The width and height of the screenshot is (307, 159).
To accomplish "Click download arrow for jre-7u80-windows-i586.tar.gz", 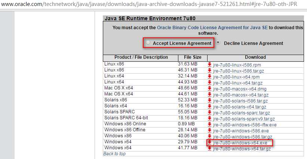I will click(209, 137).
